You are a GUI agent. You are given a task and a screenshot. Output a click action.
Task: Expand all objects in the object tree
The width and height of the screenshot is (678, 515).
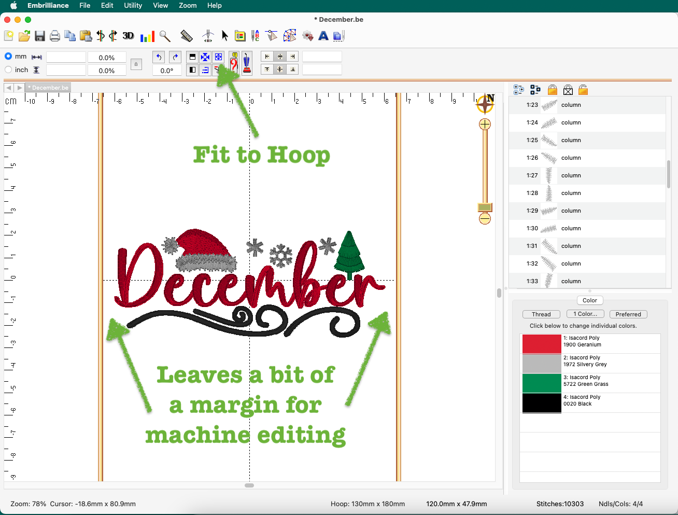pos(518,90)
